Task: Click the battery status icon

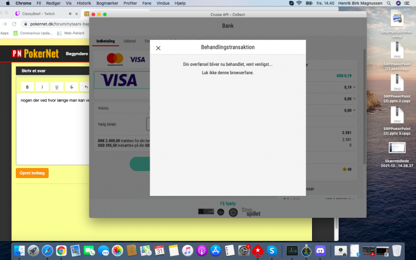Action: point(309,3)
